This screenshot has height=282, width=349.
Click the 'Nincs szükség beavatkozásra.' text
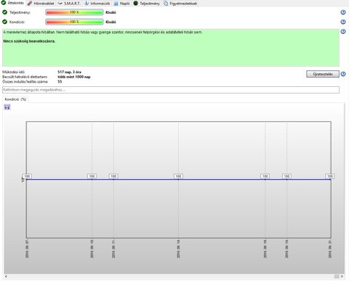tap(29, 41)
